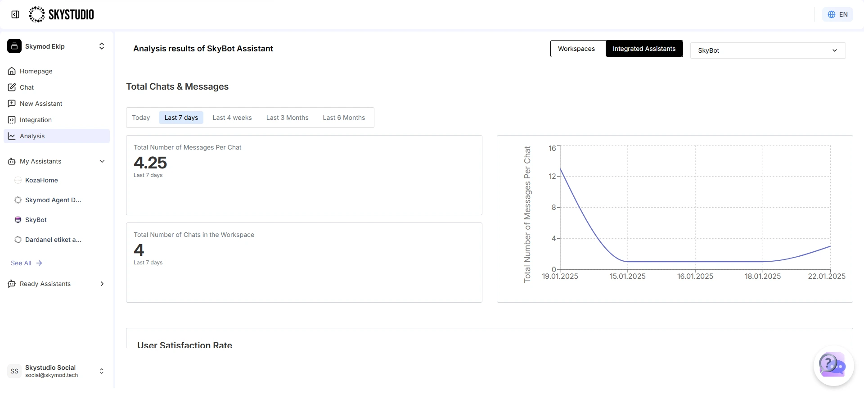Open Chat from the sidebar

pyautogui.click(x=57, y=87)
